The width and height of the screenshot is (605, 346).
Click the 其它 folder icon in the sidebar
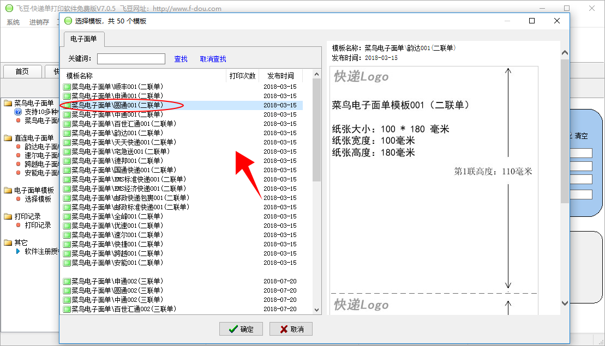pos(8,242)
